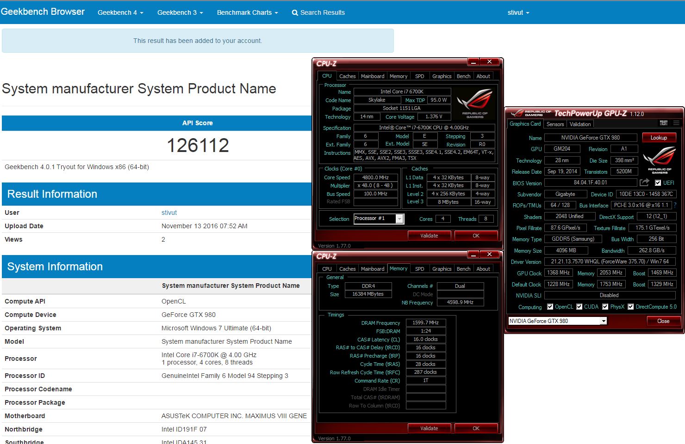Click the Intel Core i7 6700K name field
The image size is (685, 444).
click(x=402, y=91)
